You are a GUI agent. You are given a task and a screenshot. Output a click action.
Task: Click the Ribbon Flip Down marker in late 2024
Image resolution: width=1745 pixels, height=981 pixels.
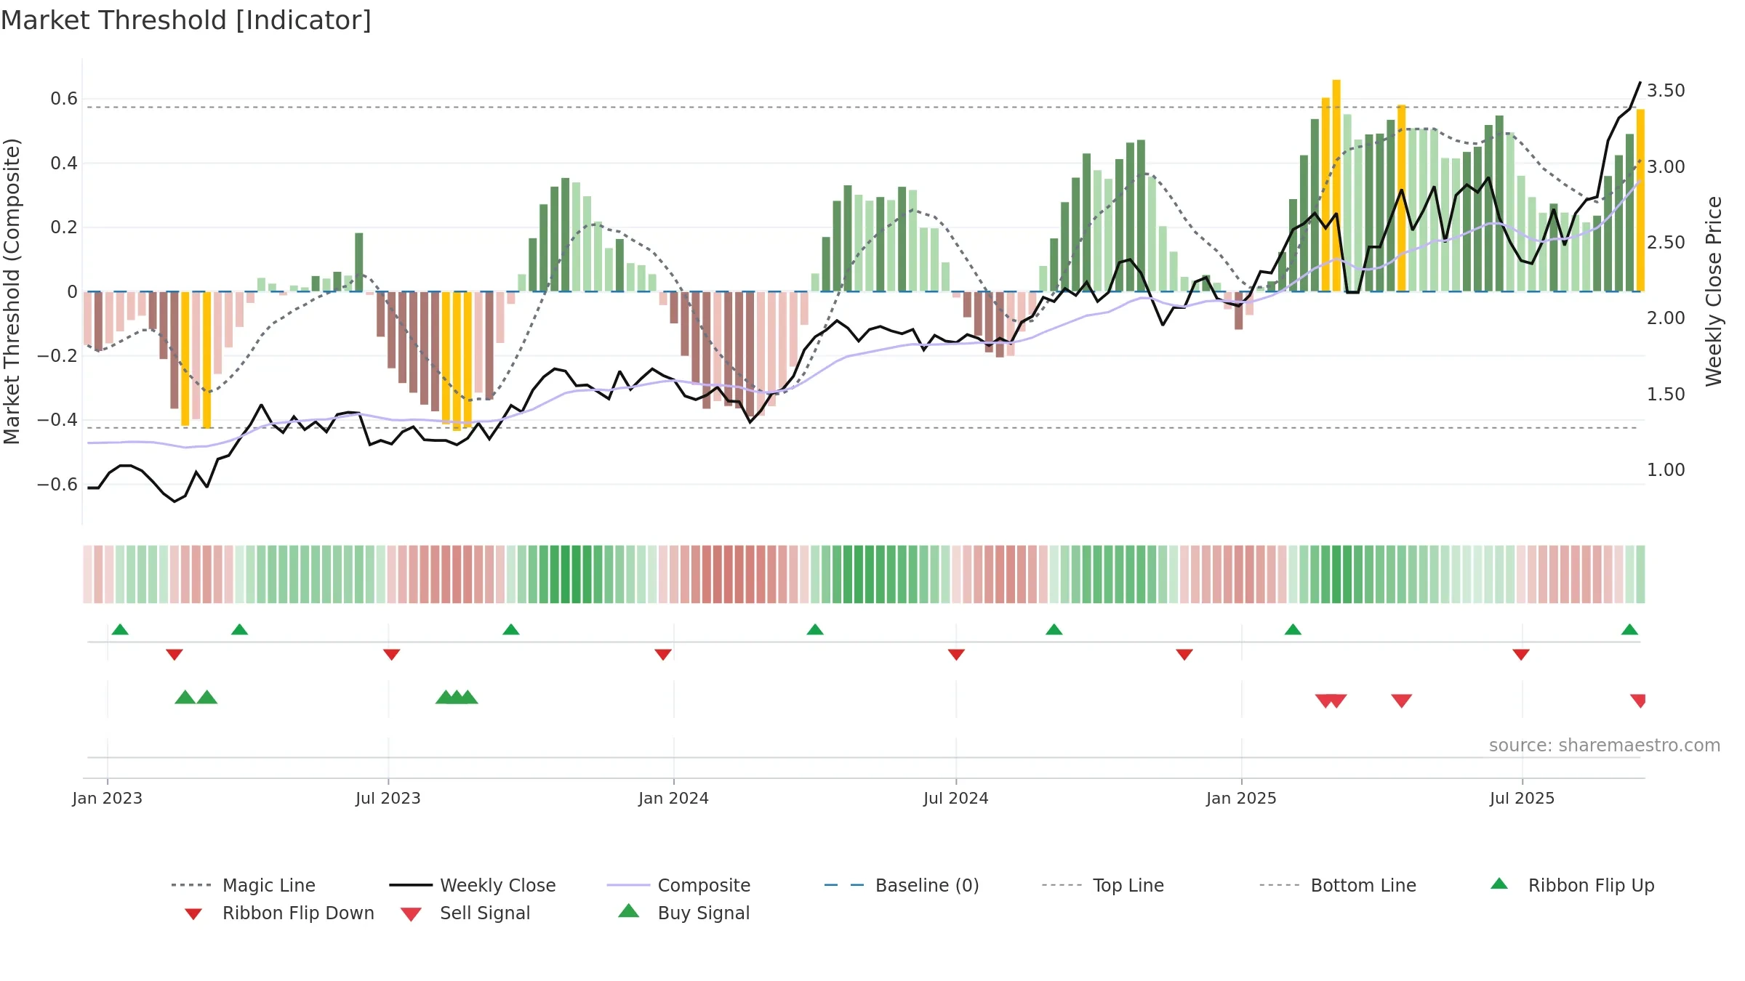[1184, 655]
